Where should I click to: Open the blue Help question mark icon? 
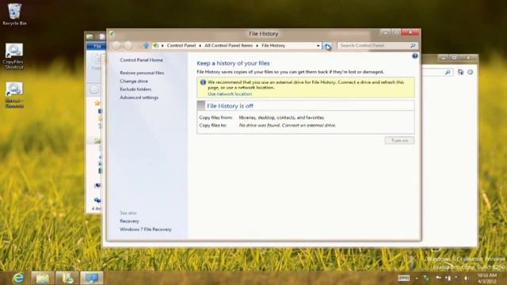pos(415,56)
